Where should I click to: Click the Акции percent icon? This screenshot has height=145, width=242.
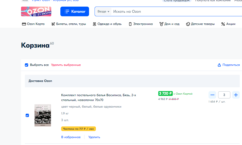tap(223, 24)
